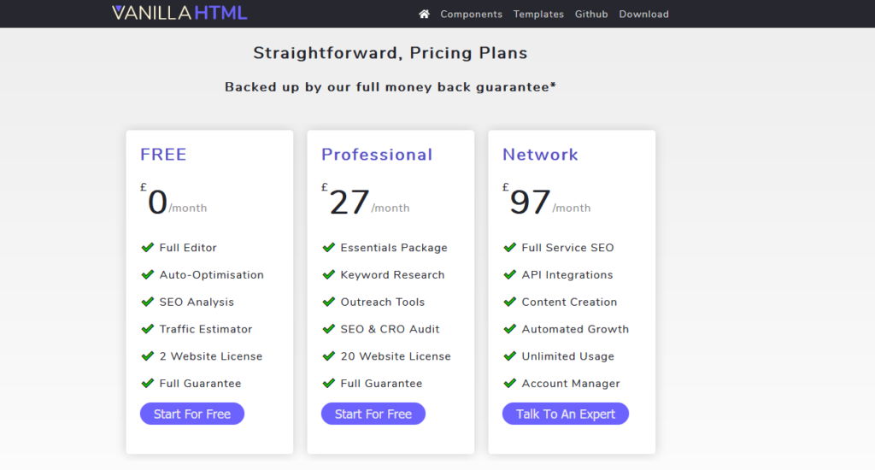Select the Professional plan heading
The width and height of the screenshot is (875, 470).
tap(377, 155)
